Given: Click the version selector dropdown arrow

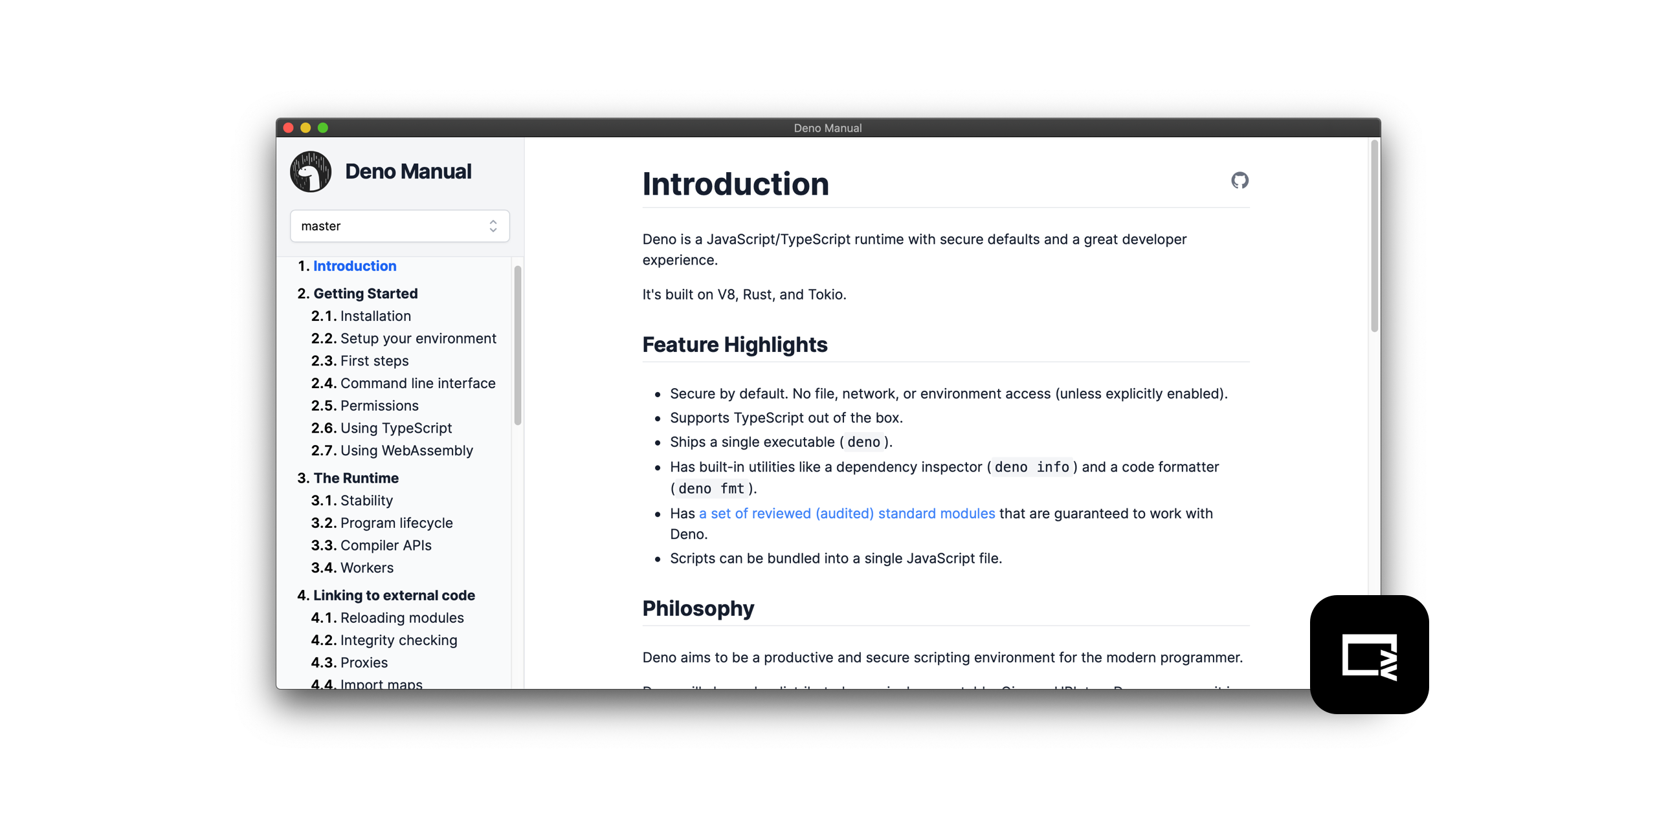Looking at the screenshot, I should [493, 225].
